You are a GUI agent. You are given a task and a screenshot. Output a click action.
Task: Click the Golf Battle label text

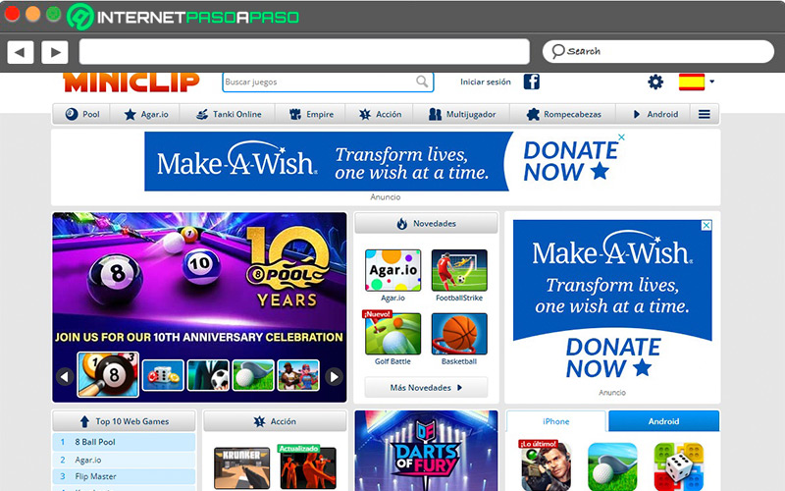click(393, 361)
